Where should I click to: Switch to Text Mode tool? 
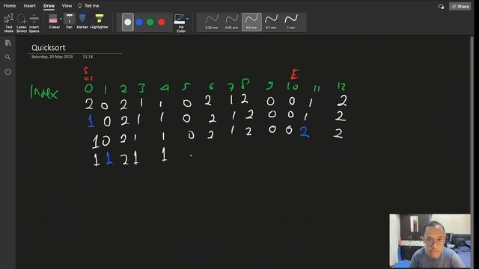8,22
